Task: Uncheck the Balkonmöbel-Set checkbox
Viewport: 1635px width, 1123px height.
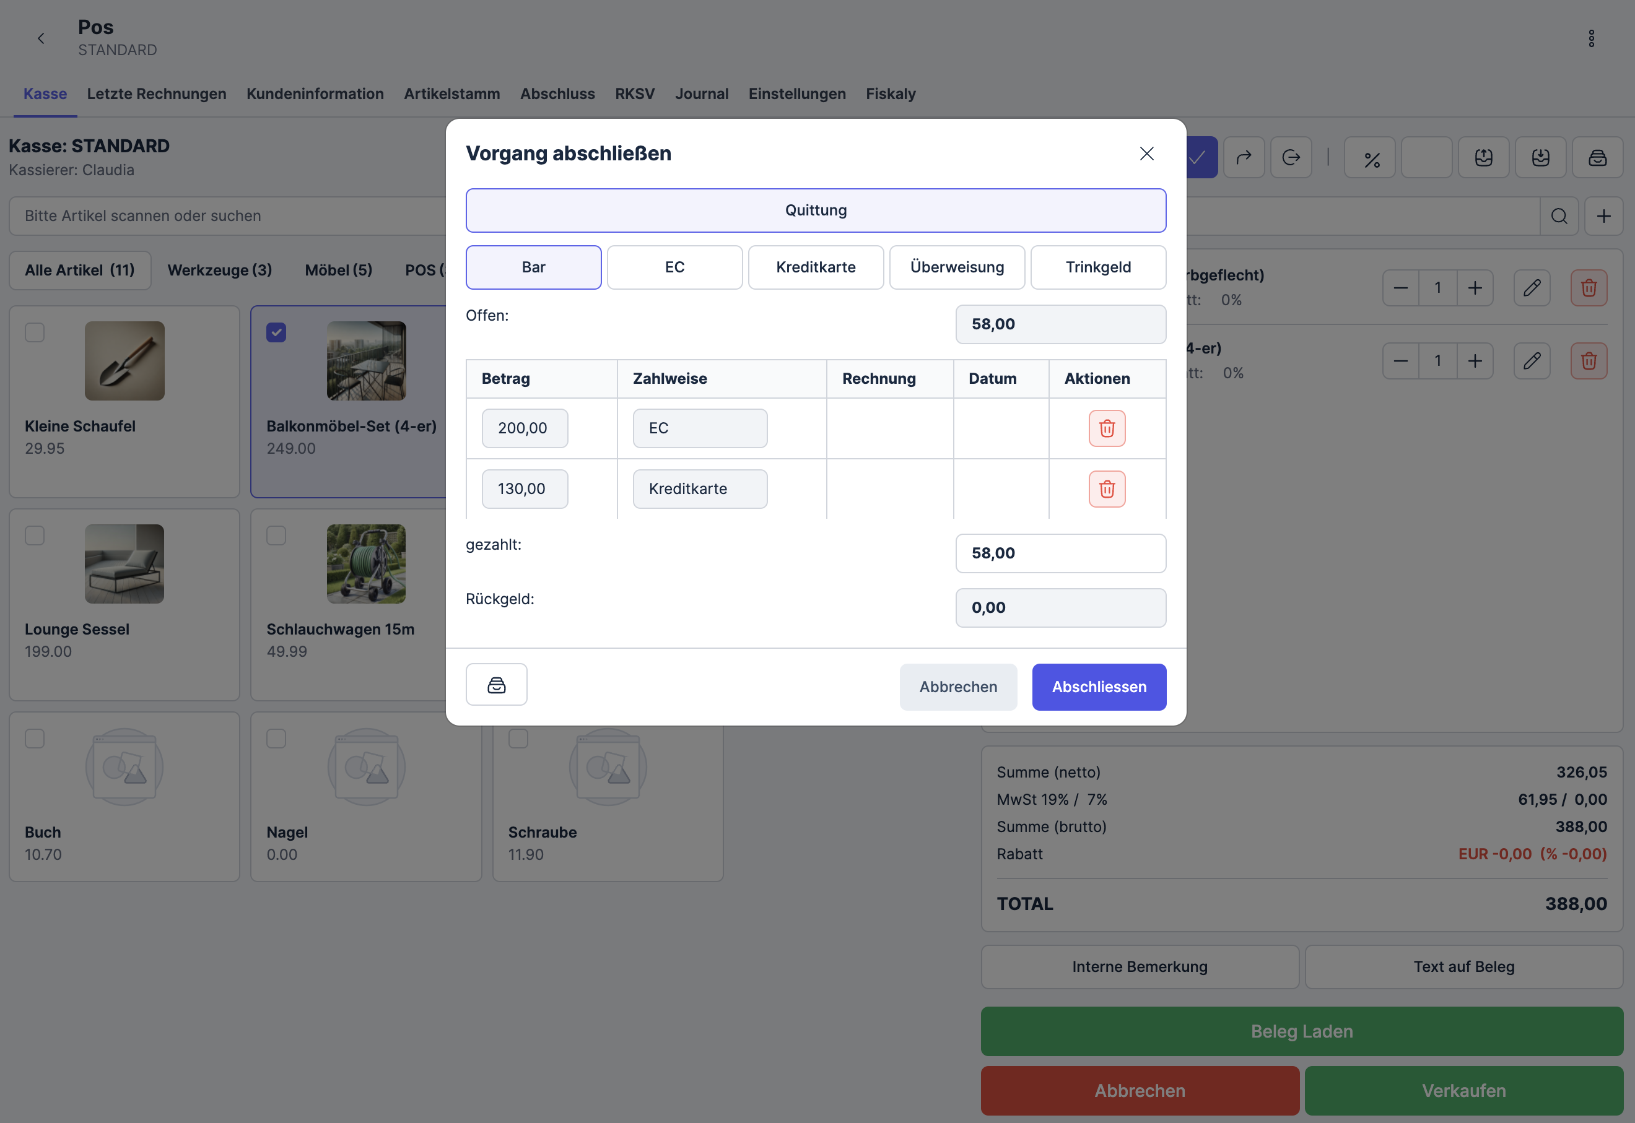Action: pos(276,332)
